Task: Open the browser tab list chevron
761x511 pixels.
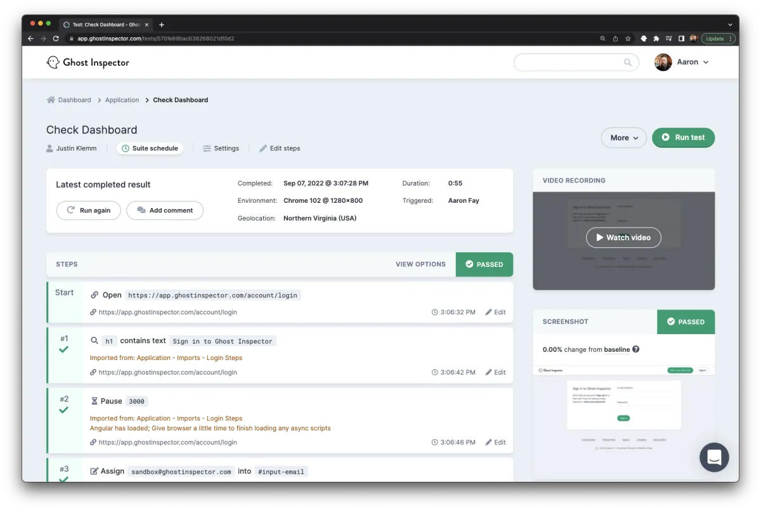Action: point(730,25)
